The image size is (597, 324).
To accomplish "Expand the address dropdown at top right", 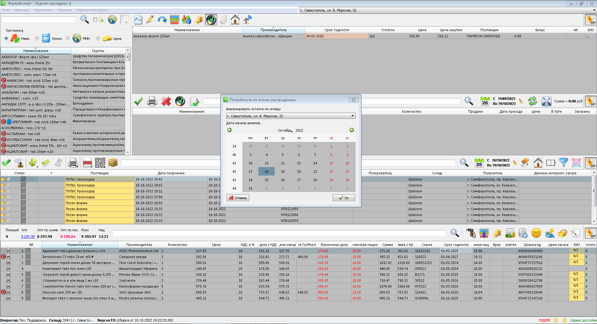I will [594, 10].
